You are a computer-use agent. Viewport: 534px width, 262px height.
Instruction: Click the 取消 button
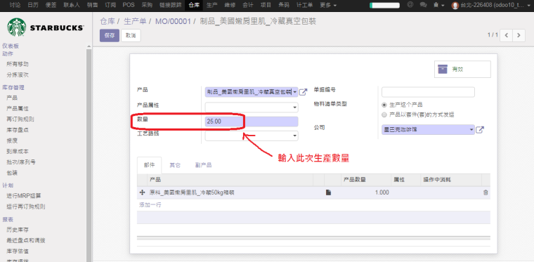click(131, 35)
